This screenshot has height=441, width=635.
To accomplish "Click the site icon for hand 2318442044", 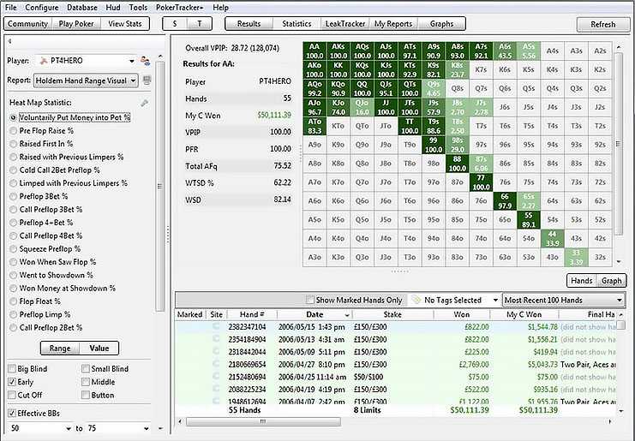I will [x=216, y=352].
